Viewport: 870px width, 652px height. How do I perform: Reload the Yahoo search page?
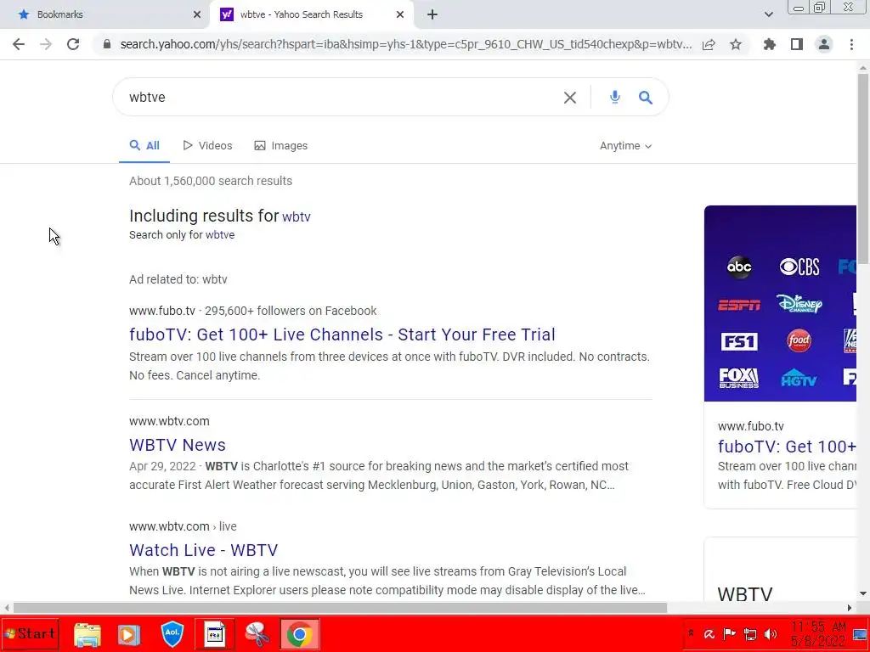[x=73, y=44]
